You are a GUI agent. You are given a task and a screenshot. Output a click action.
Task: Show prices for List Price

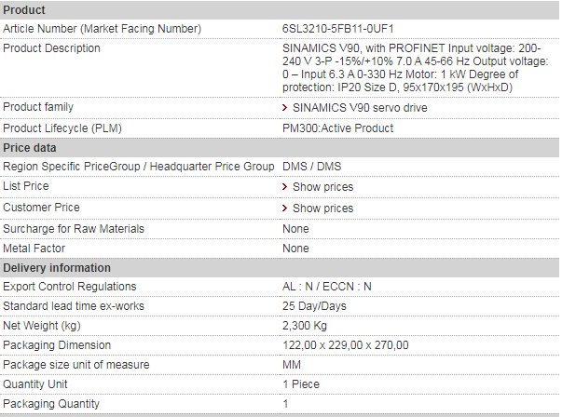click(x=322, y=187)
